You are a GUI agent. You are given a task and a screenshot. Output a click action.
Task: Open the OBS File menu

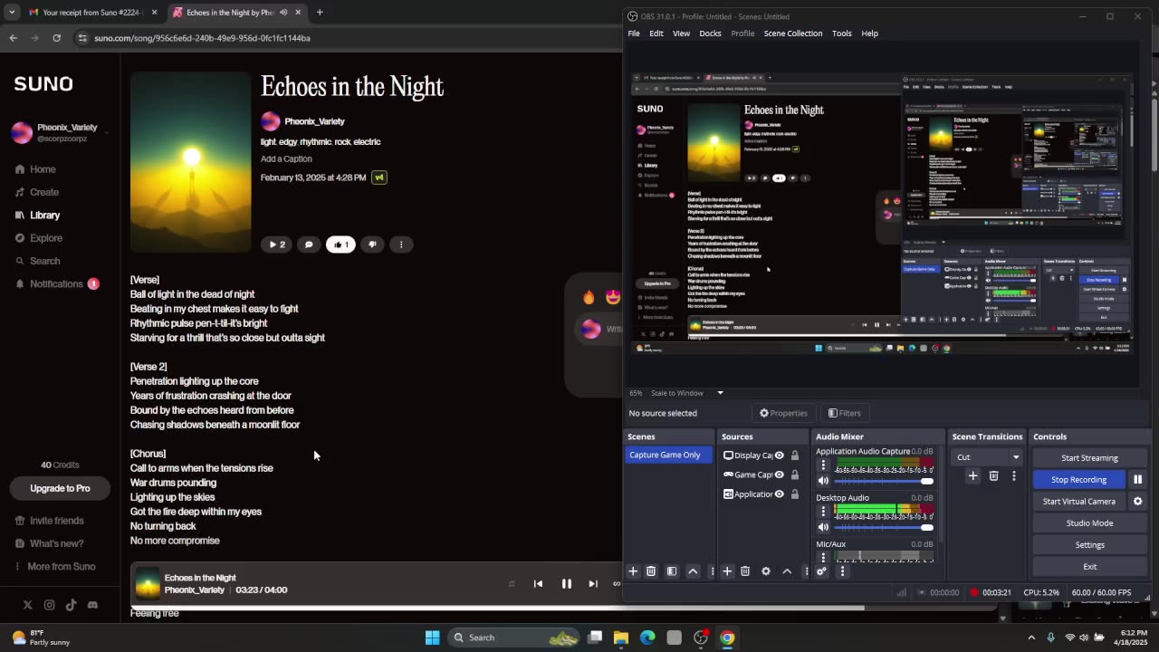pyautogui.click(x=634, y=34)
